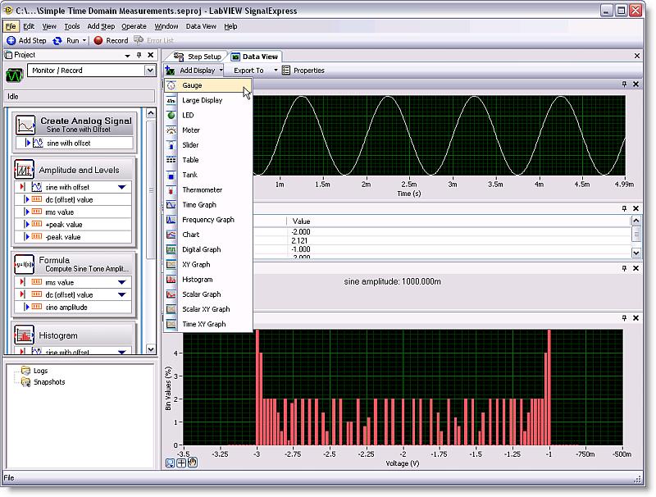Open the Operate menu
Image resolution: width=656 pixels, height=497 pixels.
point(134,26)
